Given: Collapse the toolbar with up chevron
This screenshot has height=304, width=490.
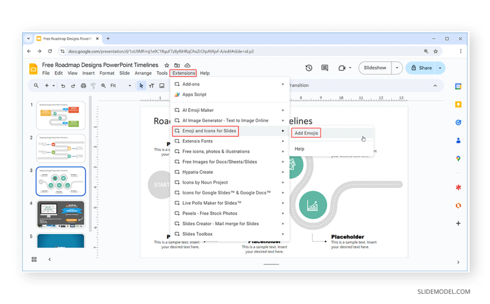Looking at the screenshot, I should 435,86.
